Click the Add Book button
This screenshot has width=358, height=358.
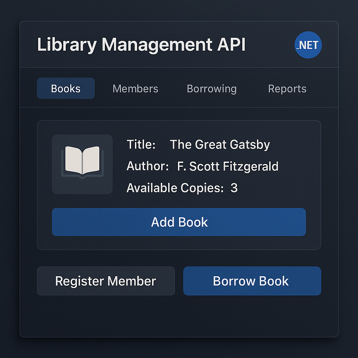(x=179, y=222)
